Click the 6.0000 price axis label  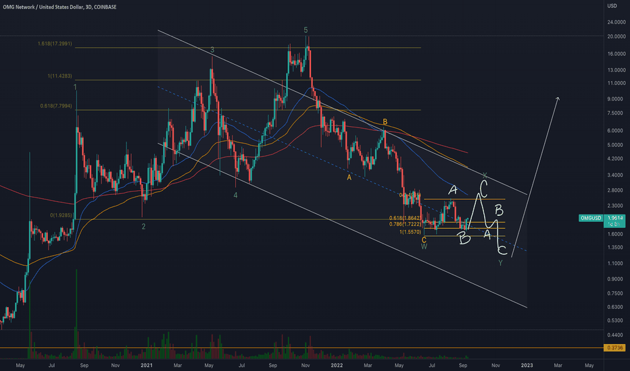pos(616,130)
